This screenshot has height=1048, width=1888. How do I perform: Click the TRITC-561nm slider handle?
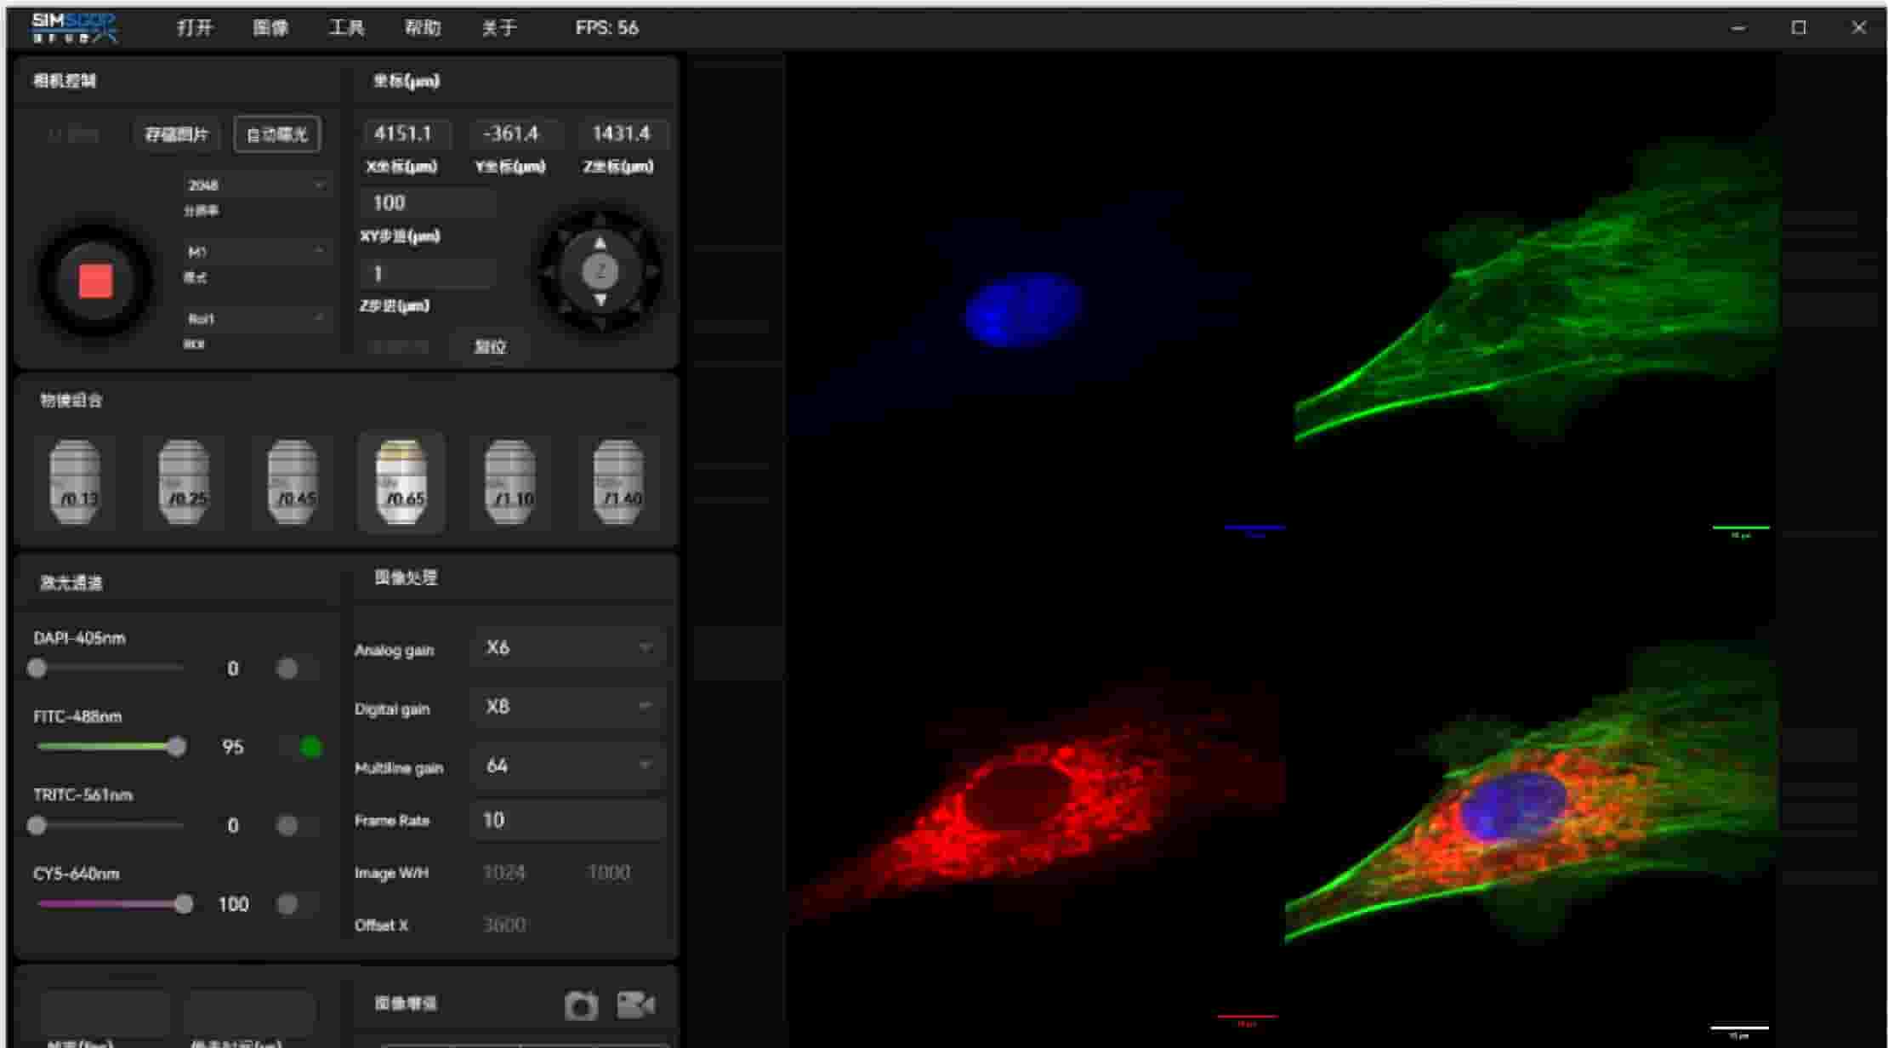[37, 825]
